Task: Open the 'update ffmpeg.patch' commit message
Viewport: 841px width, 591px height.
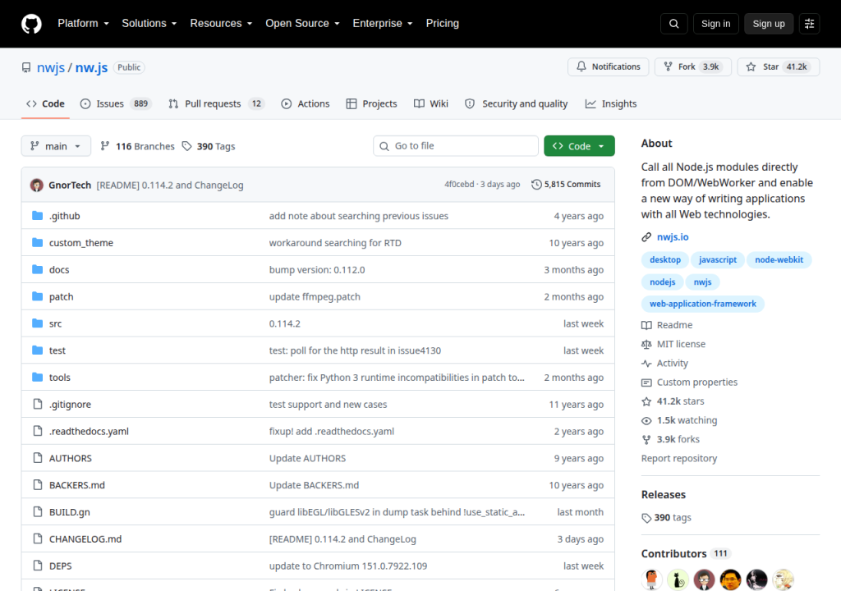Action: [x=315, y=296]
